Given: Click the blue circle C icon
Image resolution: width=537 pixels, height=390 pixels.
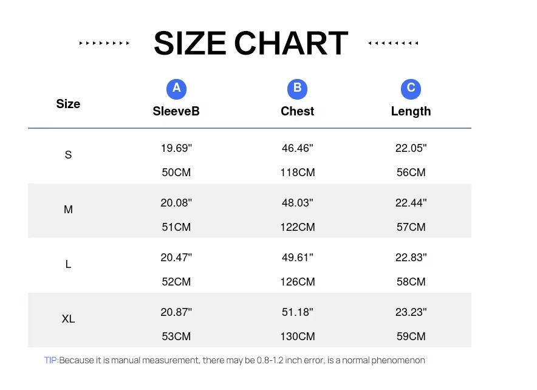Looking at the screenshot, I should 411,89.
